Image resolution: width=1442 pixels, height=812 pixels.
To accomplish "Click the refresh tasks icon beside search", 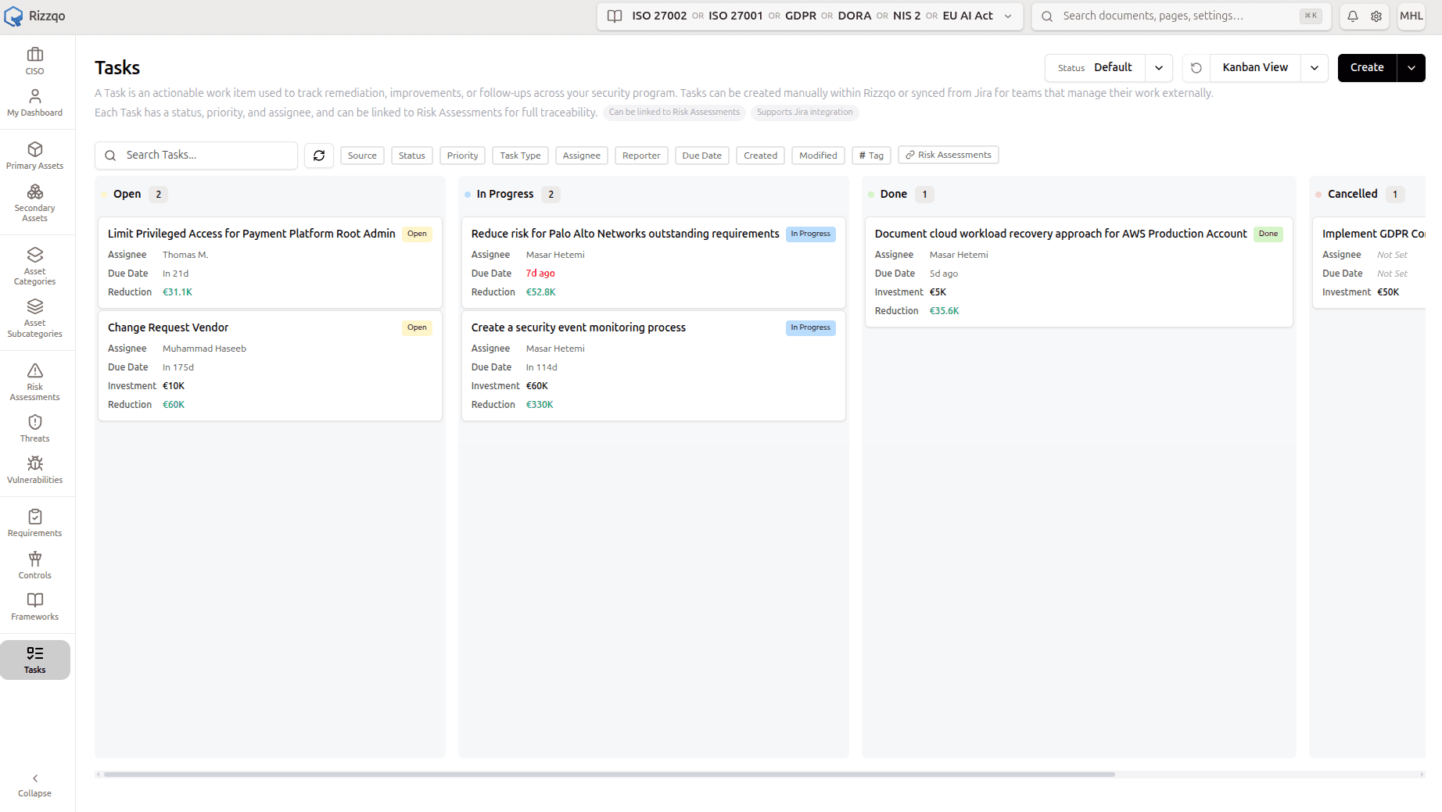I will [x=319, y=156].
